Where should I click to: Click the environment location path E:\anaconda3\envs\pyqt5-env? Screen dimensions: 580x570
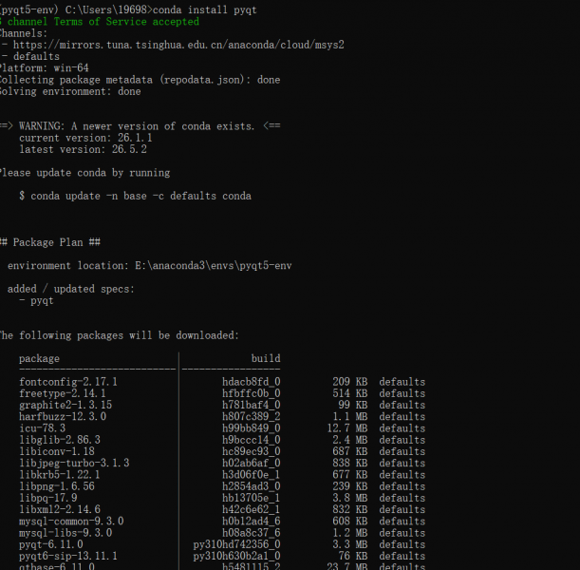[x=214, y=266]
